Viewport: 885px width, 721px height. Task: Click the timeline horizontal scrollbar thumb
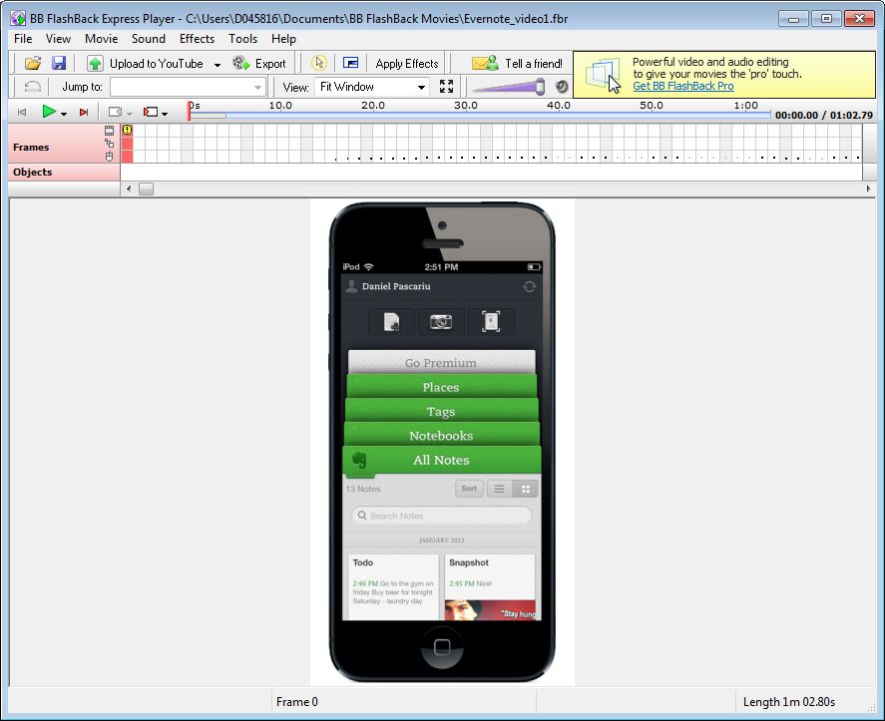[x=147, y=189]
